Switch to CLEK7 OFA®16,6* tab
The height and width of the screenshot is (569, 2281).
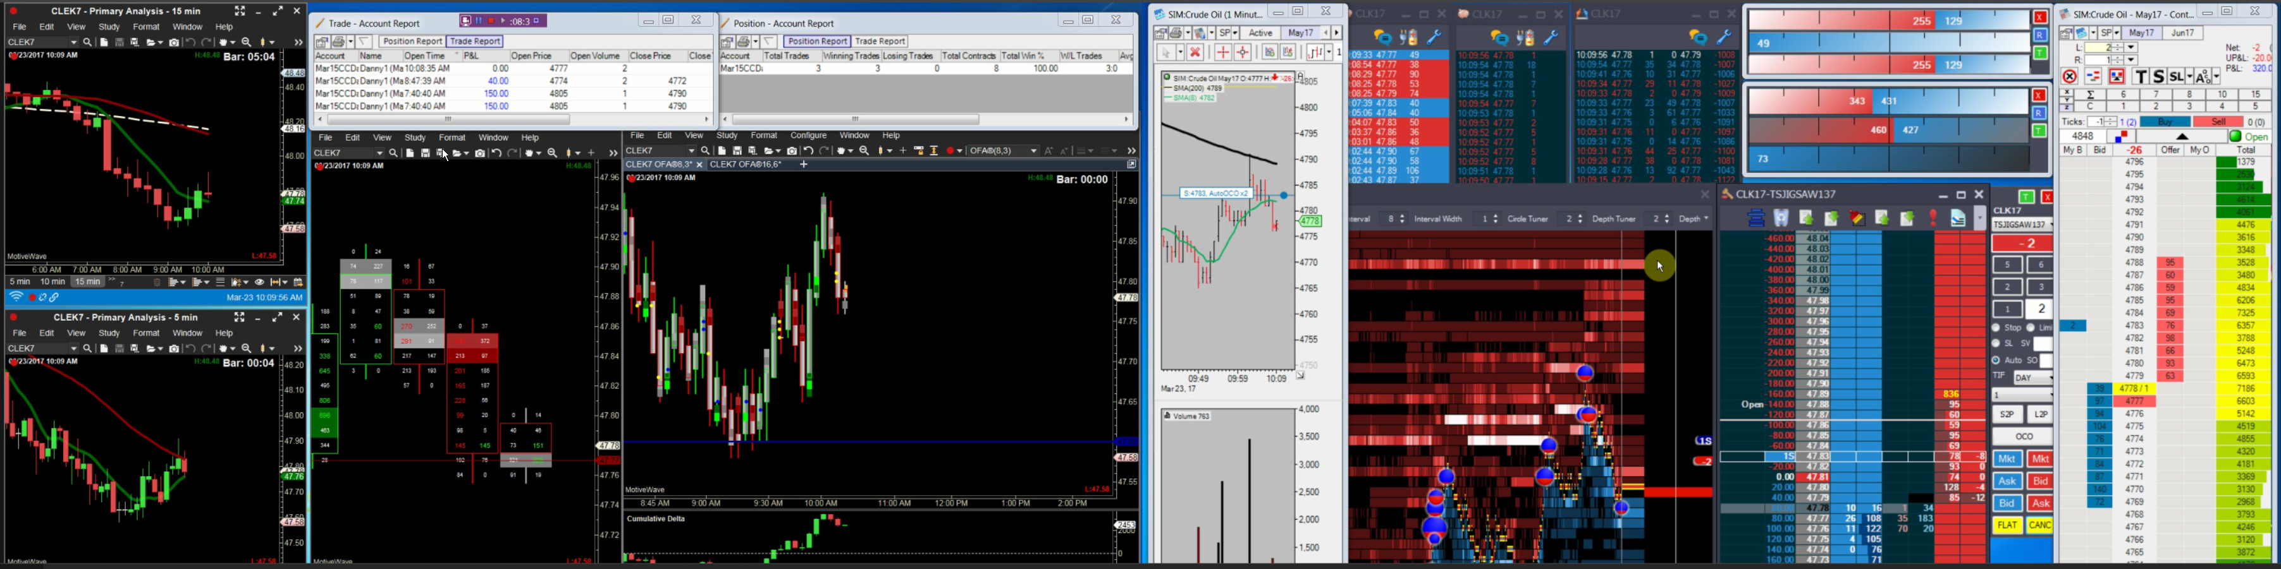(746, 165)
